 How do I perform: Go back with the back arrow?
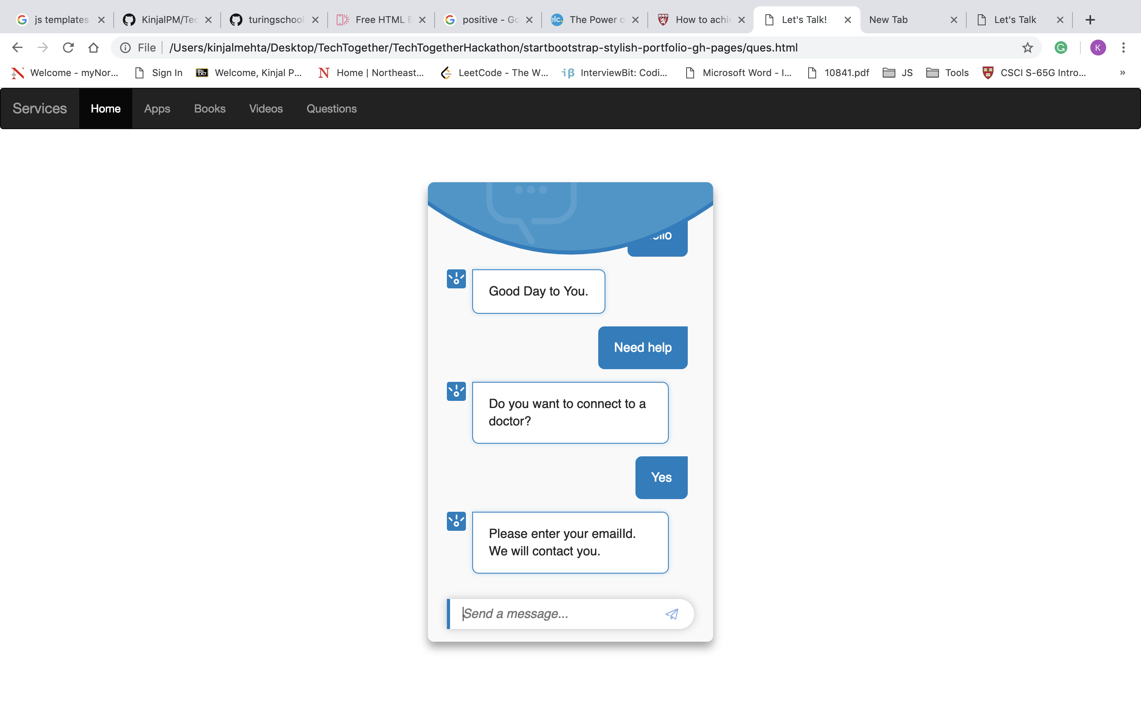17,48
